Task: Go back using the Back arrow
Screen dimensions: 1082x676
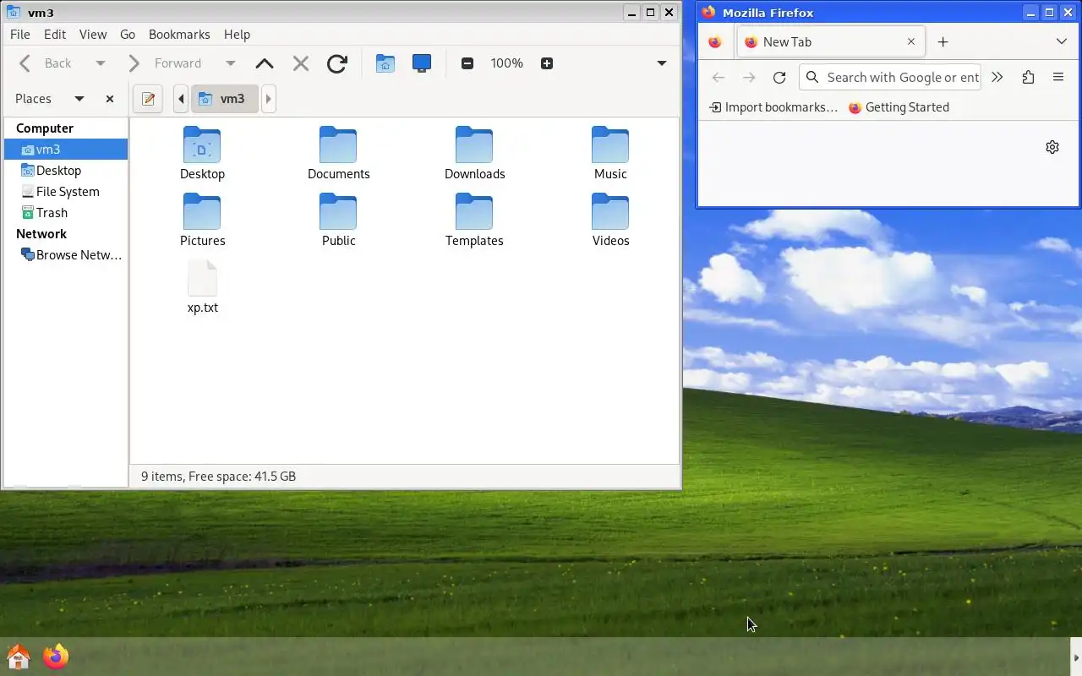Action: click(x=25, y=63)
